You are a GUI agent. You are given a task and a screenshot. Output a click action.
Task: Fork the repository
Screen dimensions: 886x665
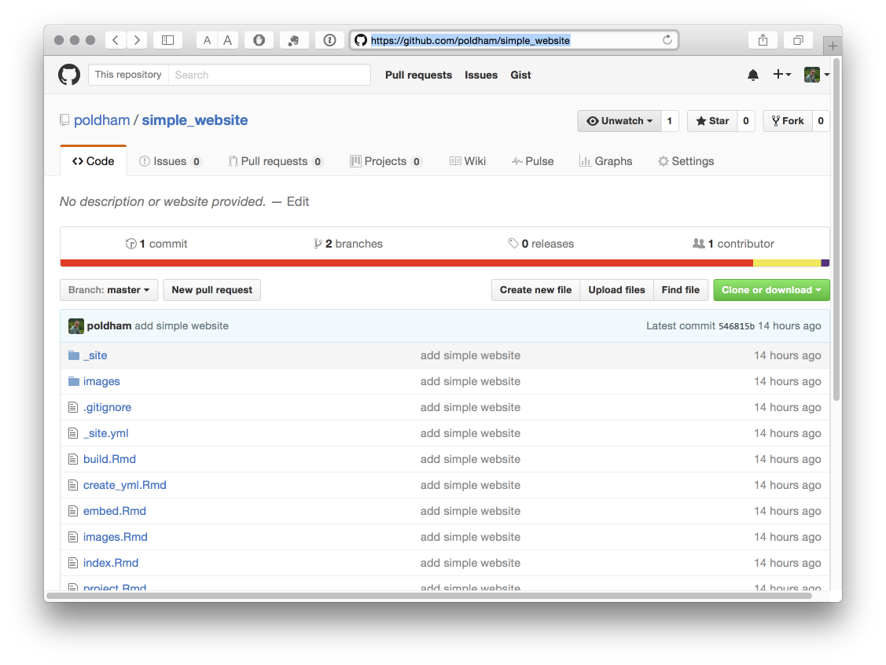tap(788, 121)
